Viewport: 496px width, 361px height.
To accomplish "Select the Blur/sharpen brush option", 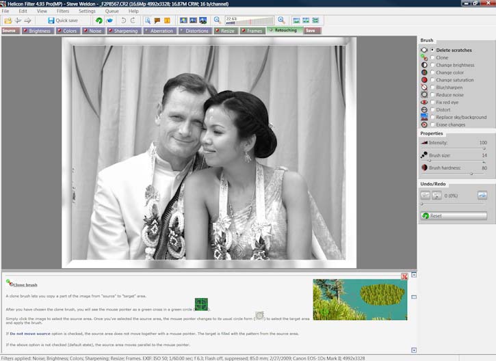I will tap(432, 88).
